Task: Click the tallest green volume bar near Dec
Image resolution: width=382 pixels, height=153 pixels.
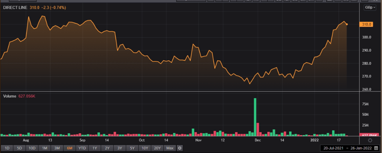Action: pos(255,117)
